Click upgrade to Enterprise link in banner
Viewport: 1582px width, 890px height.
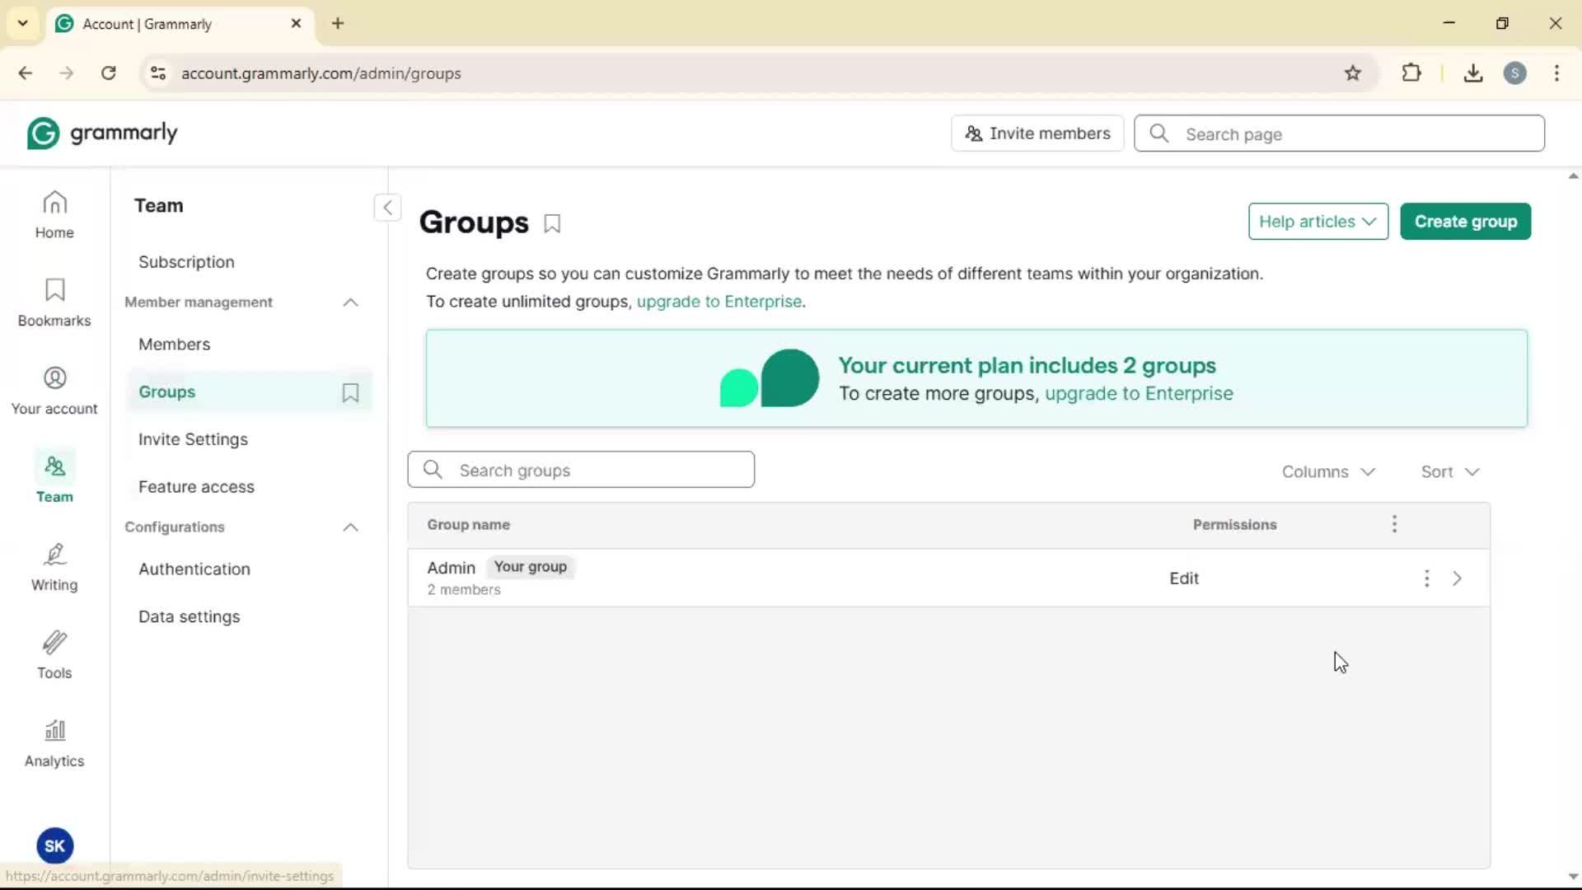click(x=1139, y=393)
